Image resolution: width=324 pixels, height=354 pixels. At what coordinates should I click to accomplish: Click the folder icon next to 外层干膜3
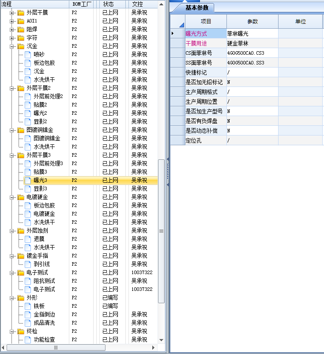tap(21, 155)
